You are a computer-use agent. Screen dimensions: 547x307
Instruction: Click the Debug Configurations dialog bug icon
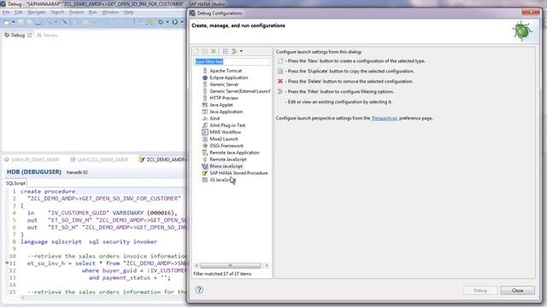(521, 31)
